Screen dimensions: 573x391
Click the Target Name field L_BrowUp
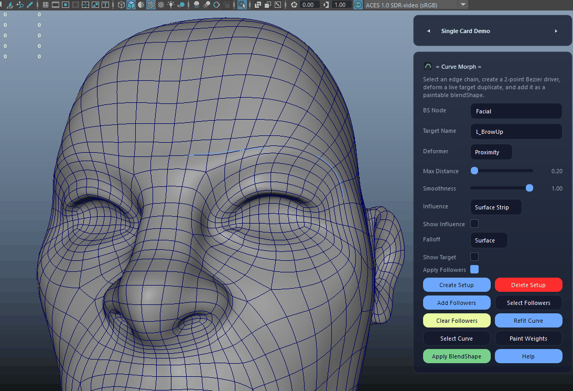516,132
